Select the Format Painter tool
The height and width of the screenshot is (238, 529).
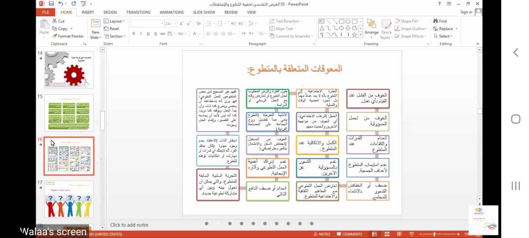click(x=68, y=36)
